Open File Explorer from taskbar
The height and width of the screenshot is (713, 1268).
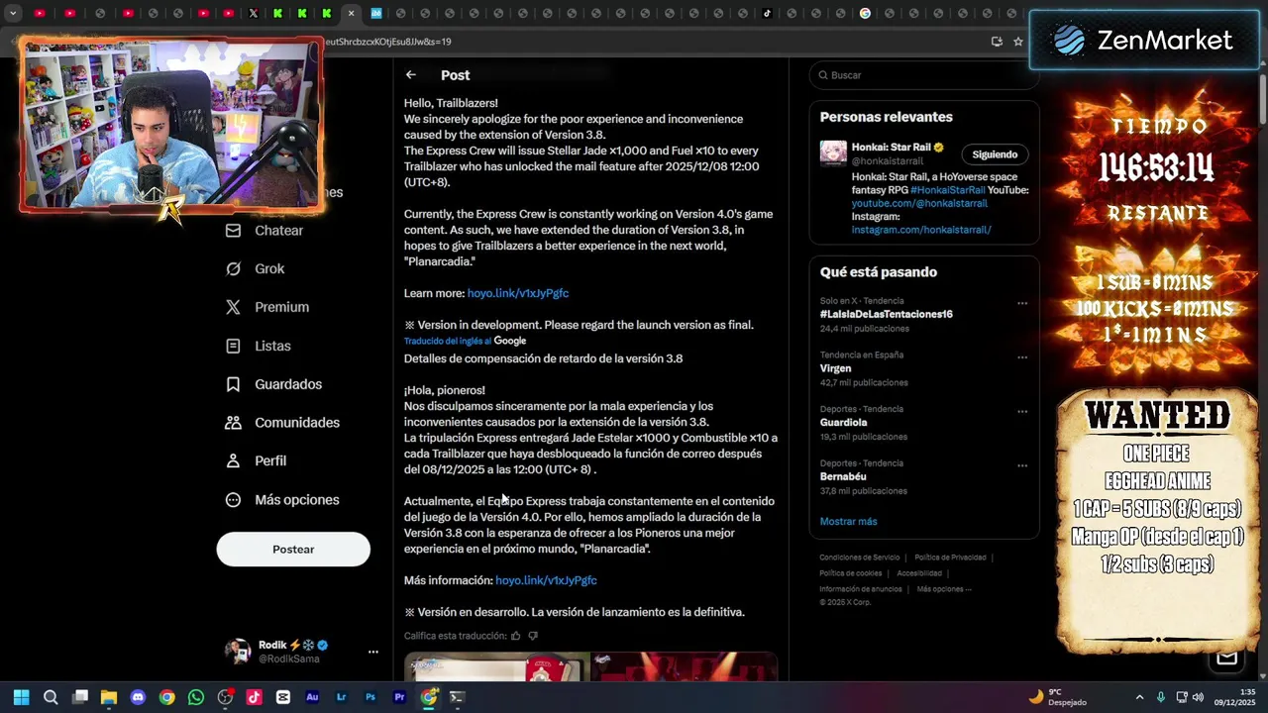(x=109, y=697)
